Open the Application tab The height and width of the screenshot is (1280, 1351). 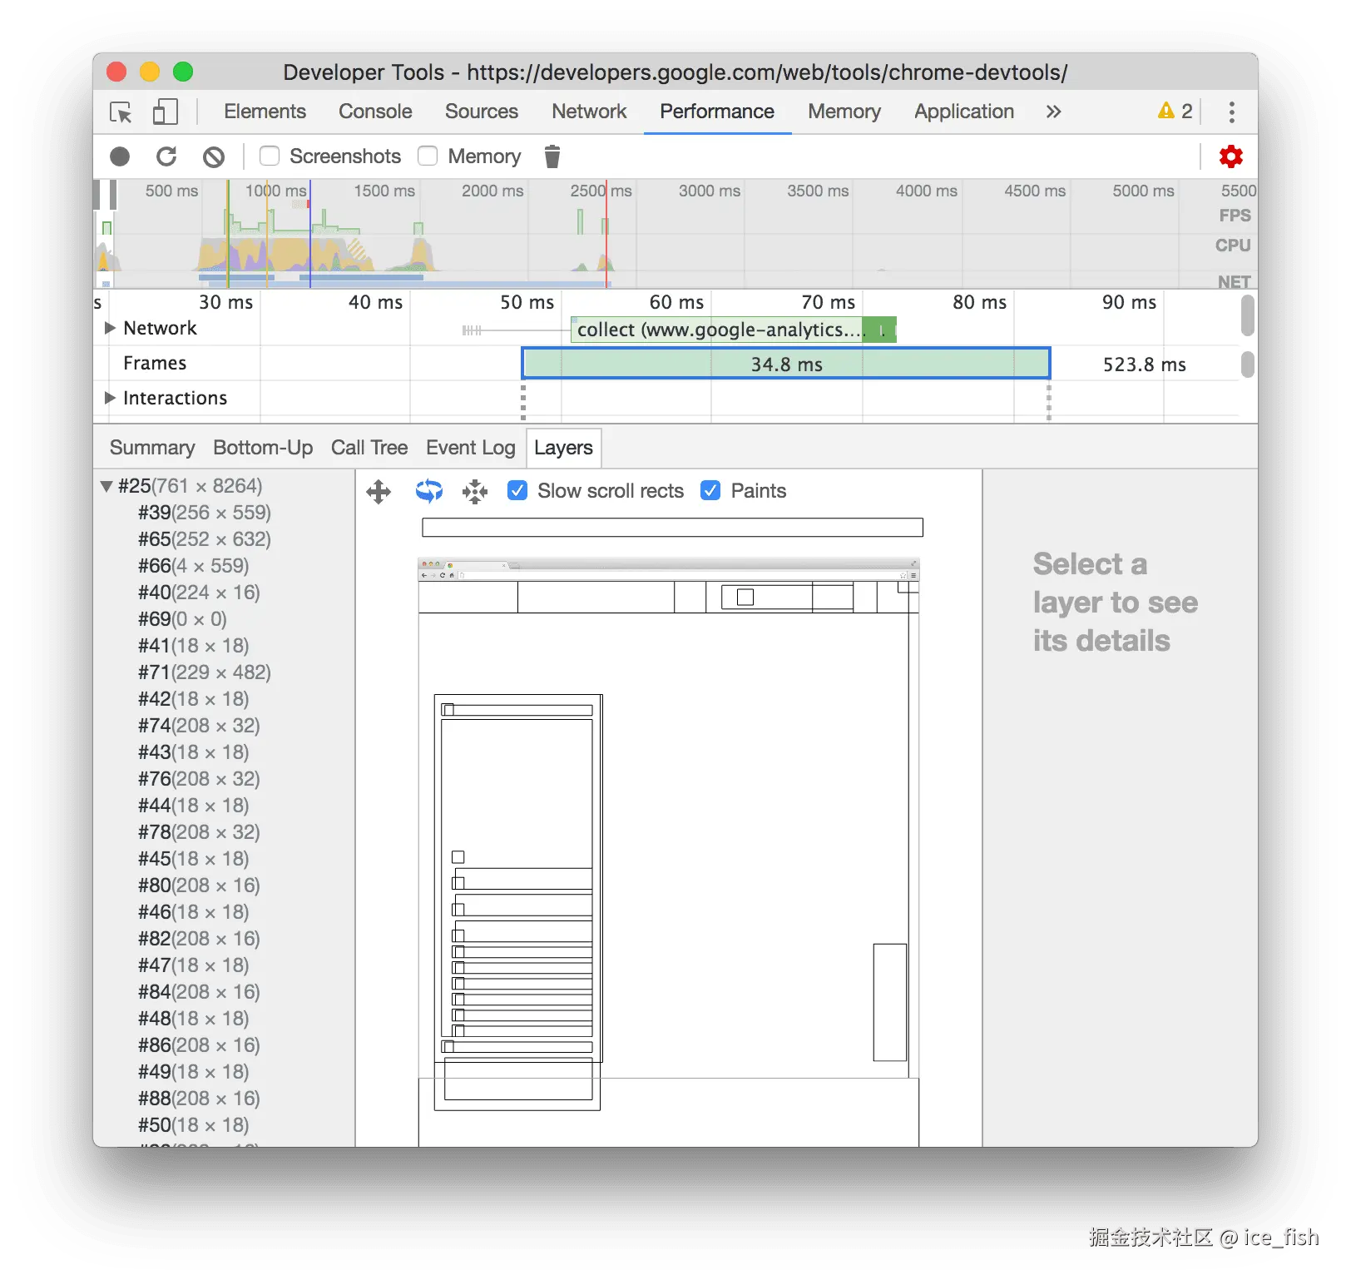click(x=964, y=112)
